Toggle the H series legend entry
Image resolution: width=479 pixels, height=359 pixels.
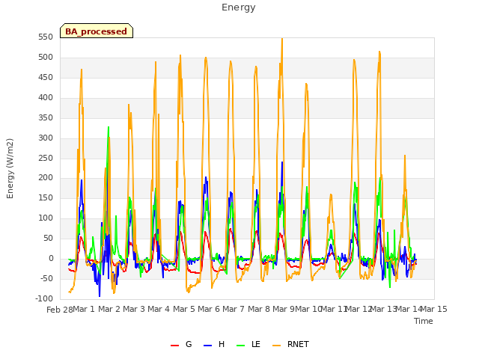click(x=214, y=344)
